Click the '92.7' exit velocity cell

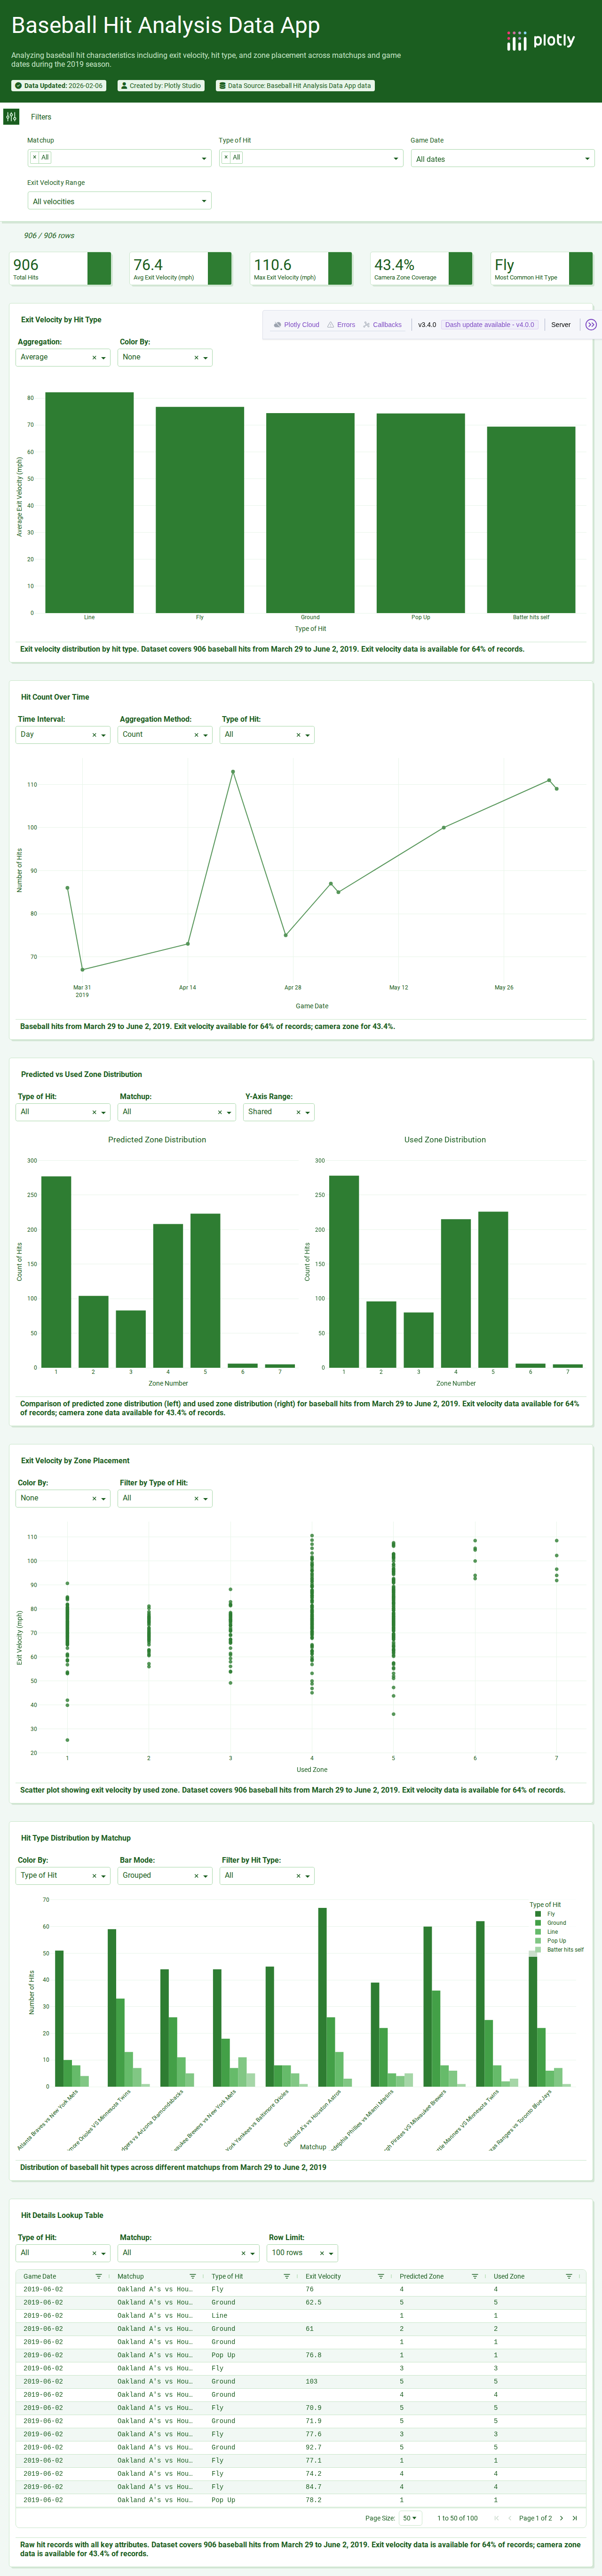(x=348, y=2447)
